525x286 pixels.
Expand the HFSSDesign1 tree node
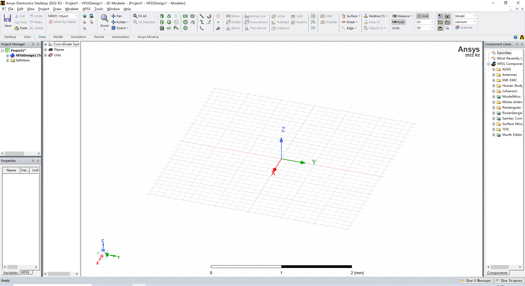8,56
